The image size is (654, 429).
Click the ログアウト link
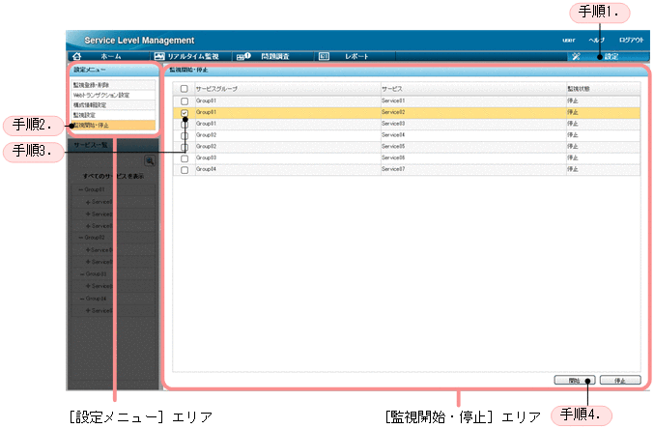(632, 40)
